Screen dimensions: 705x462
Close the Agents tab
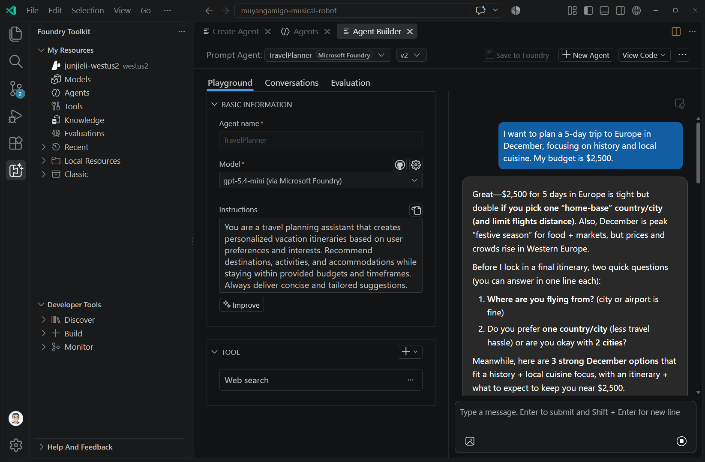click(327, 31)
